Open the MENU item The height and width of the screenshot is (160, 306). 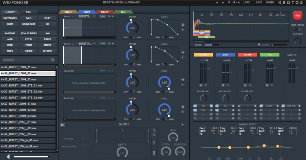pyautogui.click(x=270, y=2)
